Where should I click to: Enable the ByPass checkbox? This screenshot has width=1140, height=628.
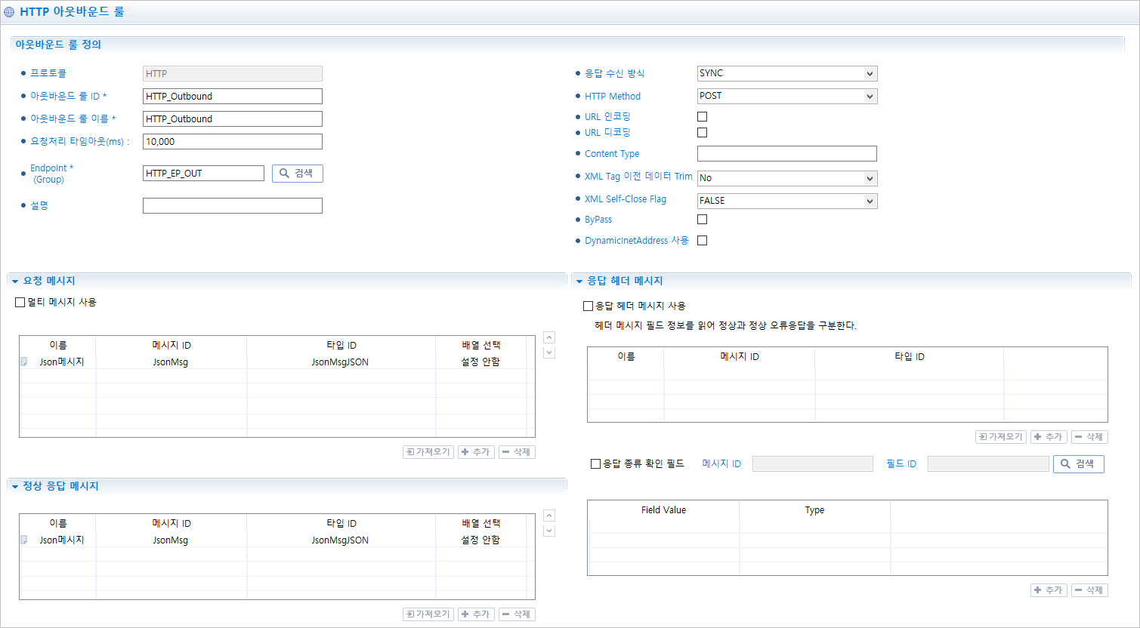(702, 219)
